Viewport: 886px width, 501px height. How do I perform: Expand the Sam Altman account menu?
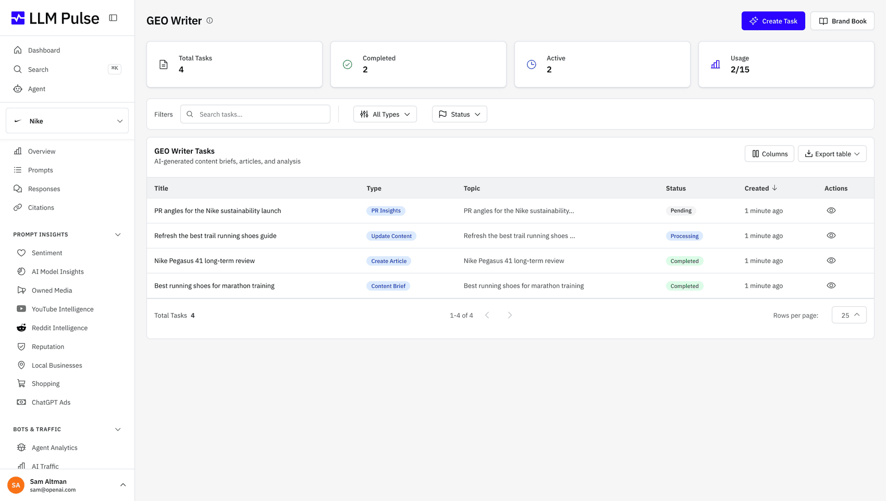coord(123,485)
